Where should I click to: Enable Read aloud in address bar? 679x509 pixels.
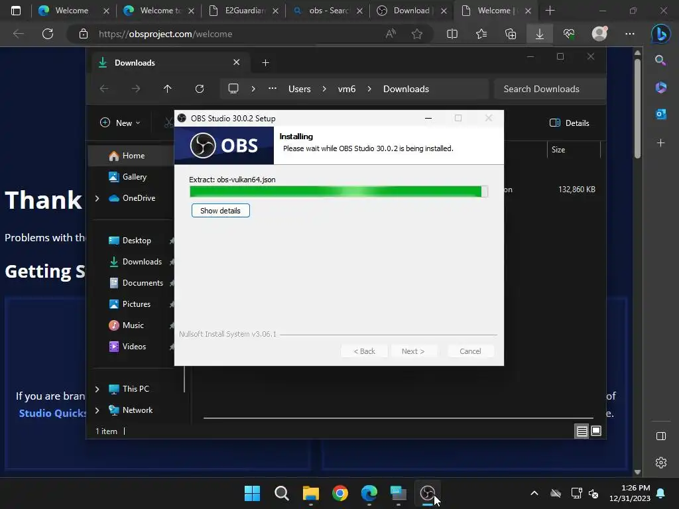[x=391, y=34]
